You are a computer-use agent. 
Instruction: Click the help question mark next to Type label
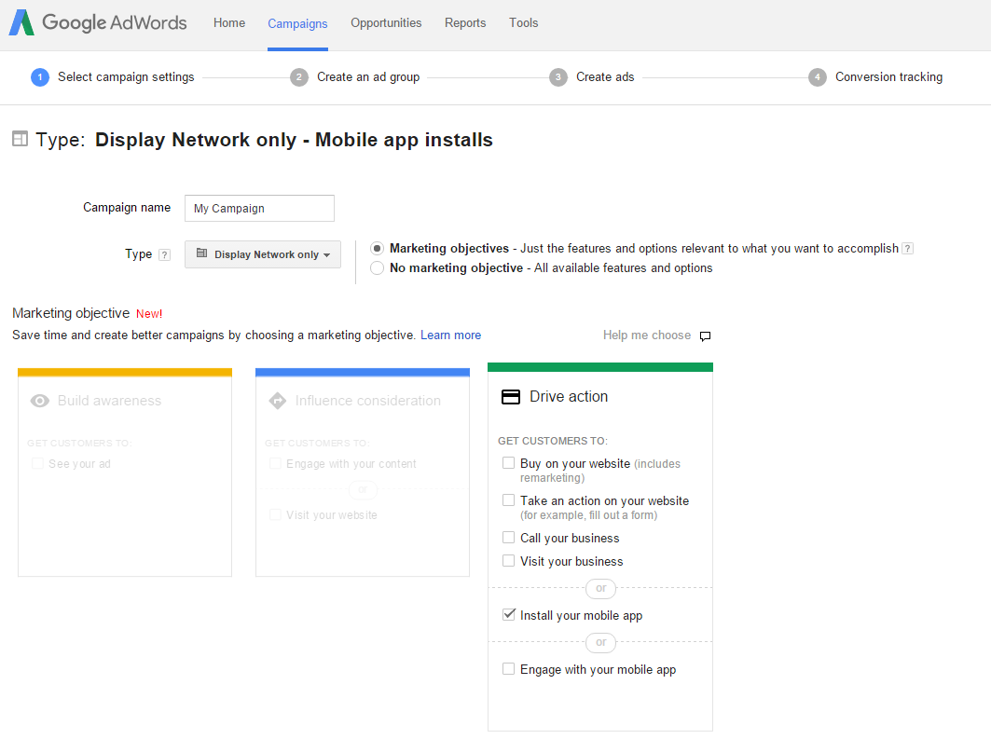click(x=164, y=254)
